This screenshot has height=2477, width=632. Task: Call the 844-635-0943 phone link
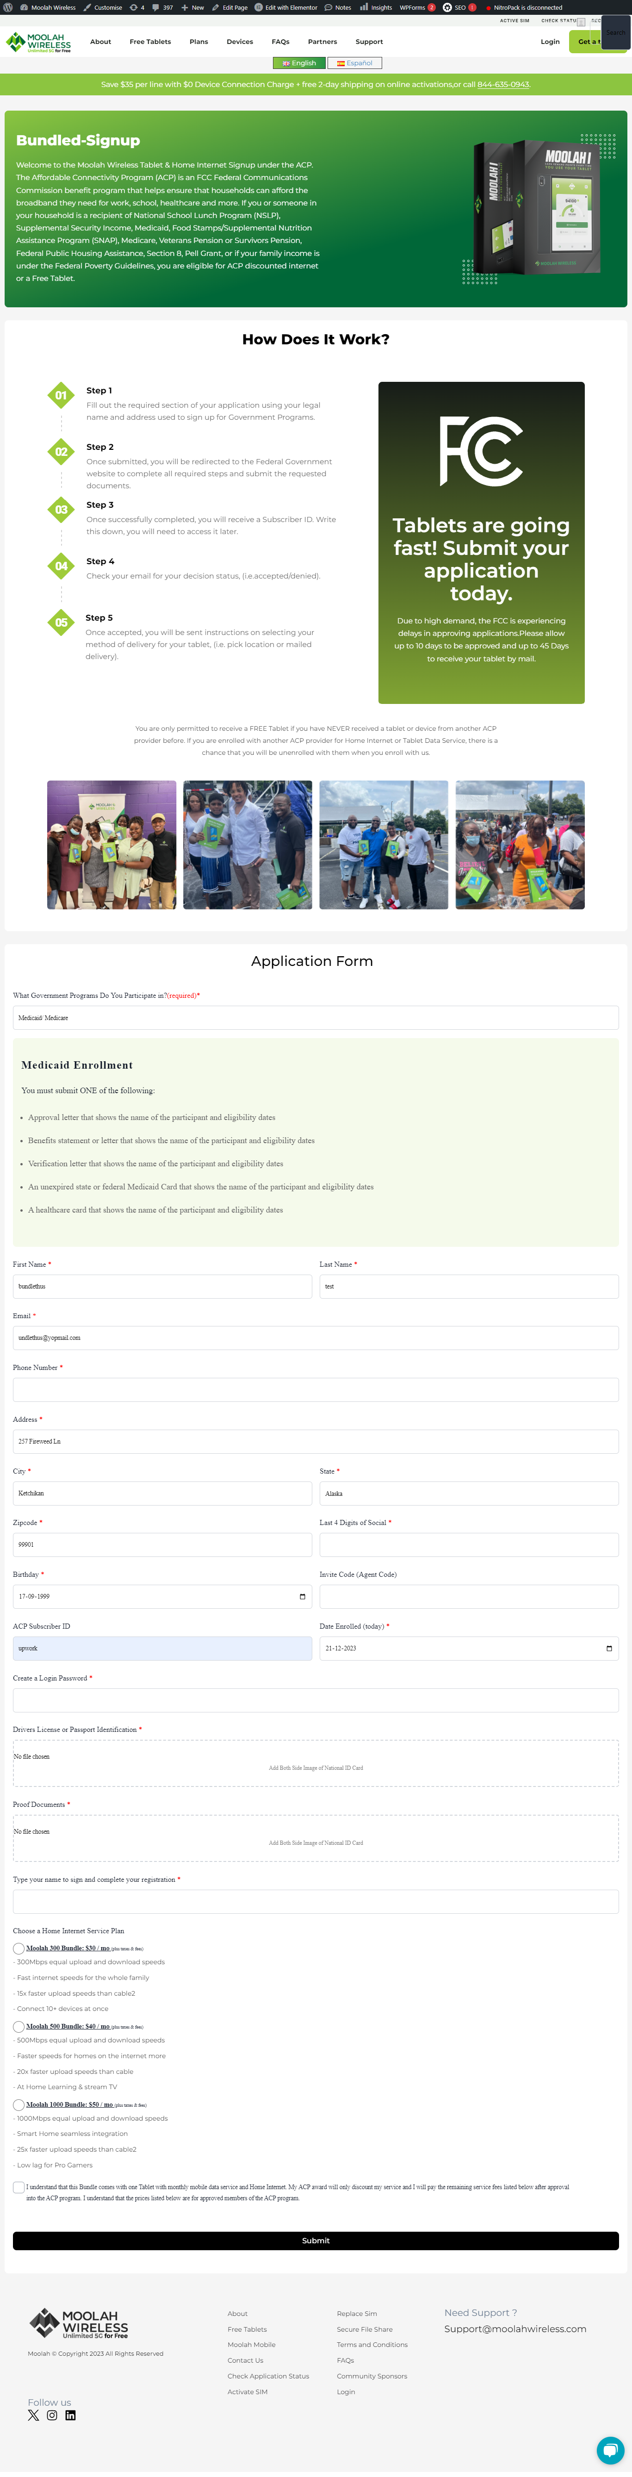tap(503, 85)
